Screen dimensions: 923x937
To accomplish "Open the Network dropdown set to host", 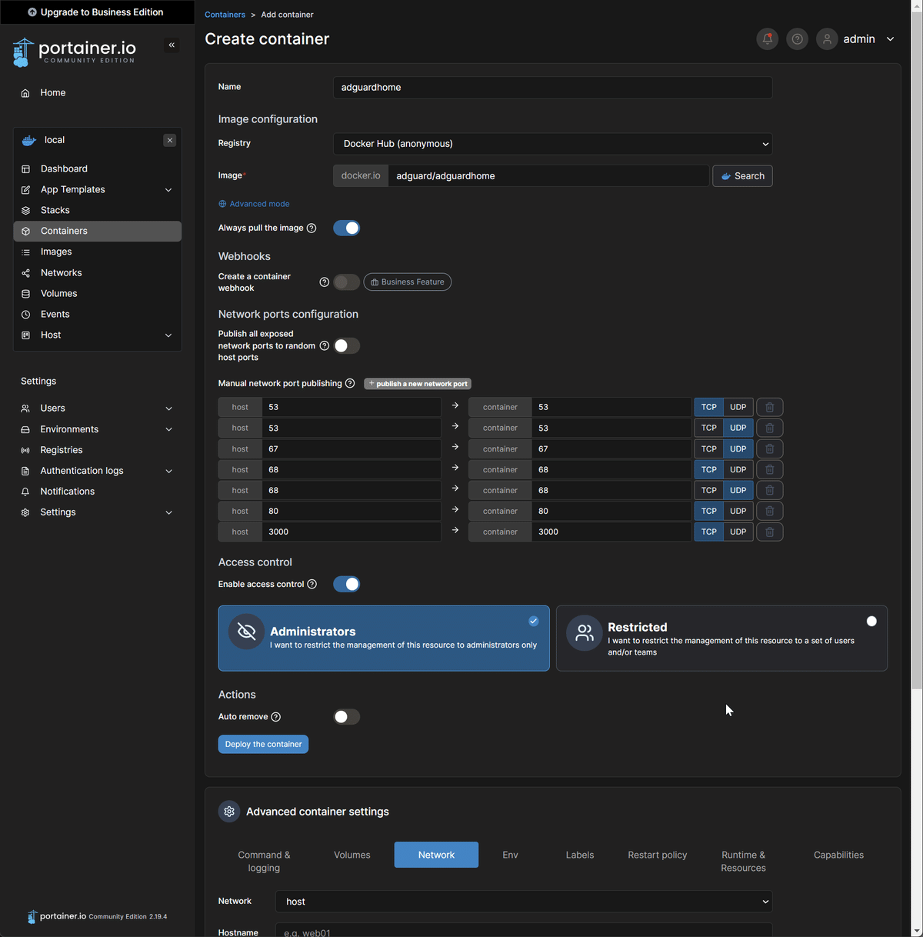I will 523,901.
